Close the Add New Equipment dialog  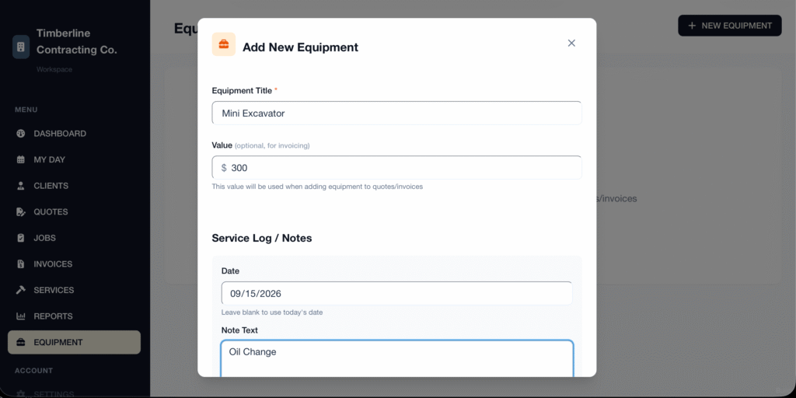[571, 44]
